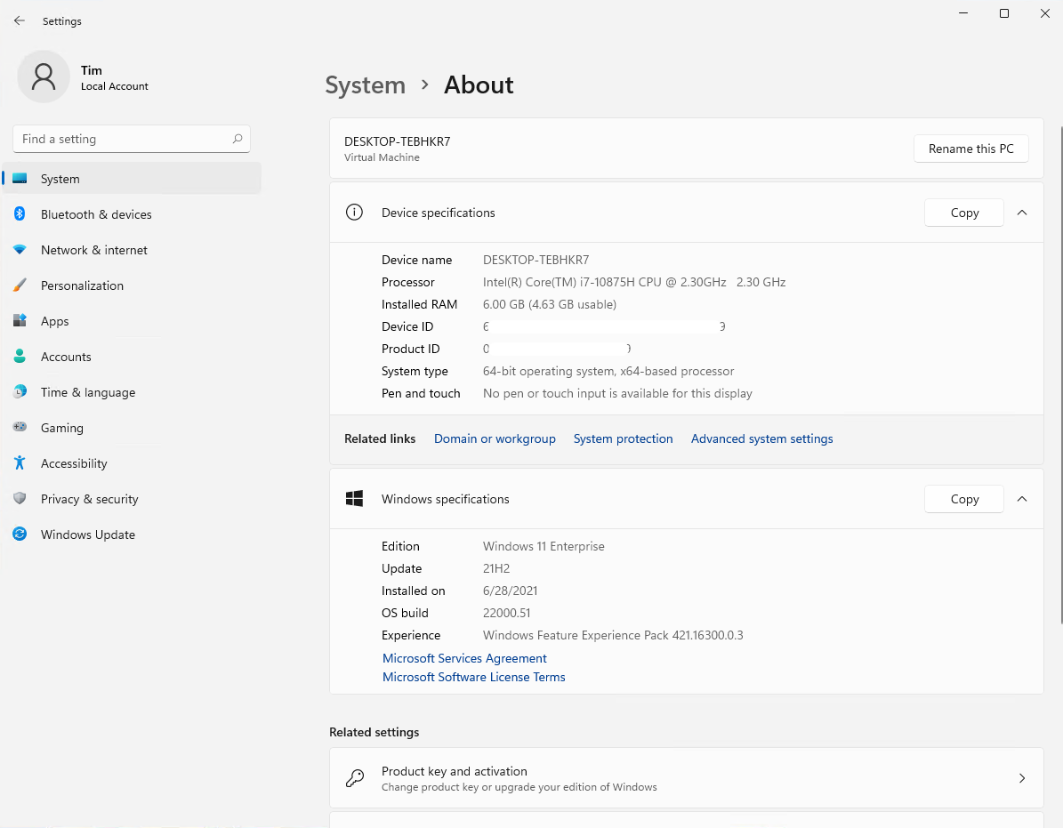Click the Tim user avatar icon
1063x828 pixels.
44,76
